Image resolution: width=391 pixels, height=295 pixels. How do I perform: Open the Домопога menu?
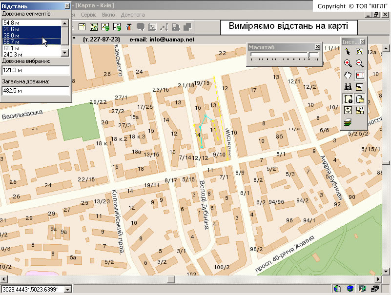[x=133, y=15]
